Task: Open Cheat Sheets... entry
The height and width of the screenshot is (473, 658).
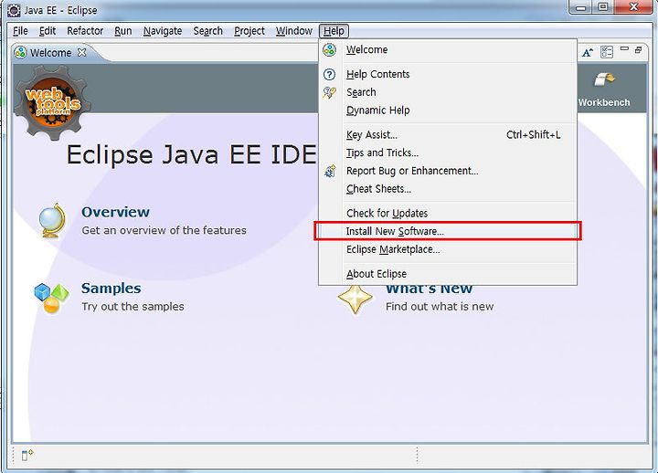Action: [x=448, y=189]
